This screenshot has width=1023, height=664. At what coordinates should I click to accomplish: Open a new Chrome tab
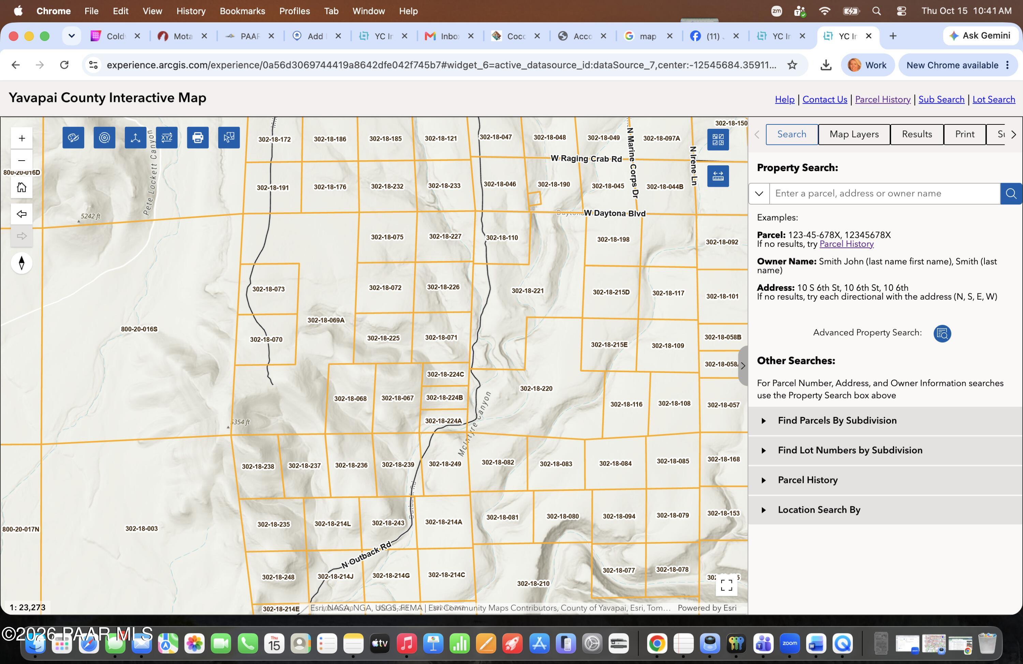point(893,36)
